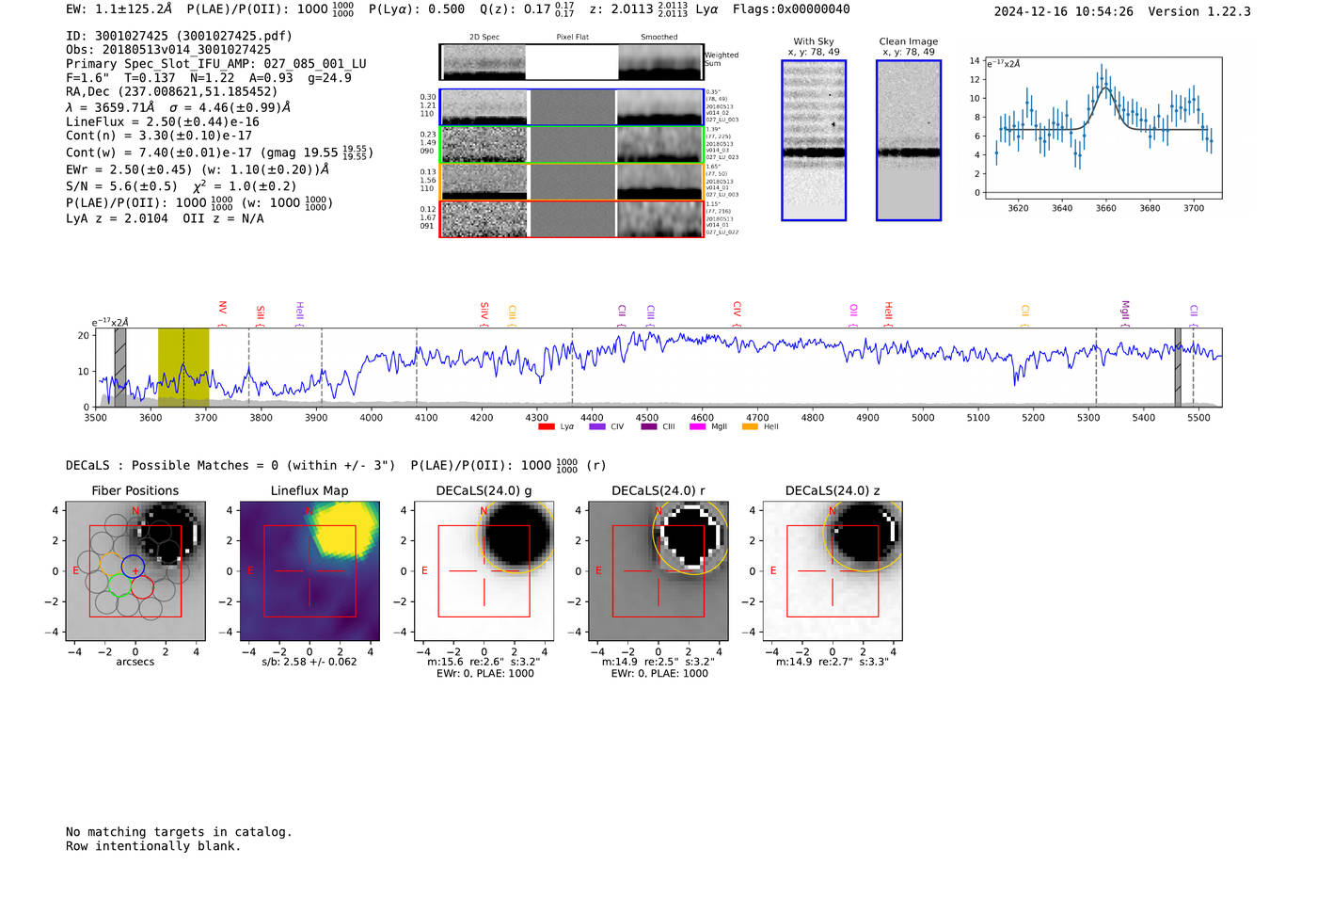Click the SiIV line marker label
The image size is (1317, 897).
pyautogui.click(x=484, y=310)
